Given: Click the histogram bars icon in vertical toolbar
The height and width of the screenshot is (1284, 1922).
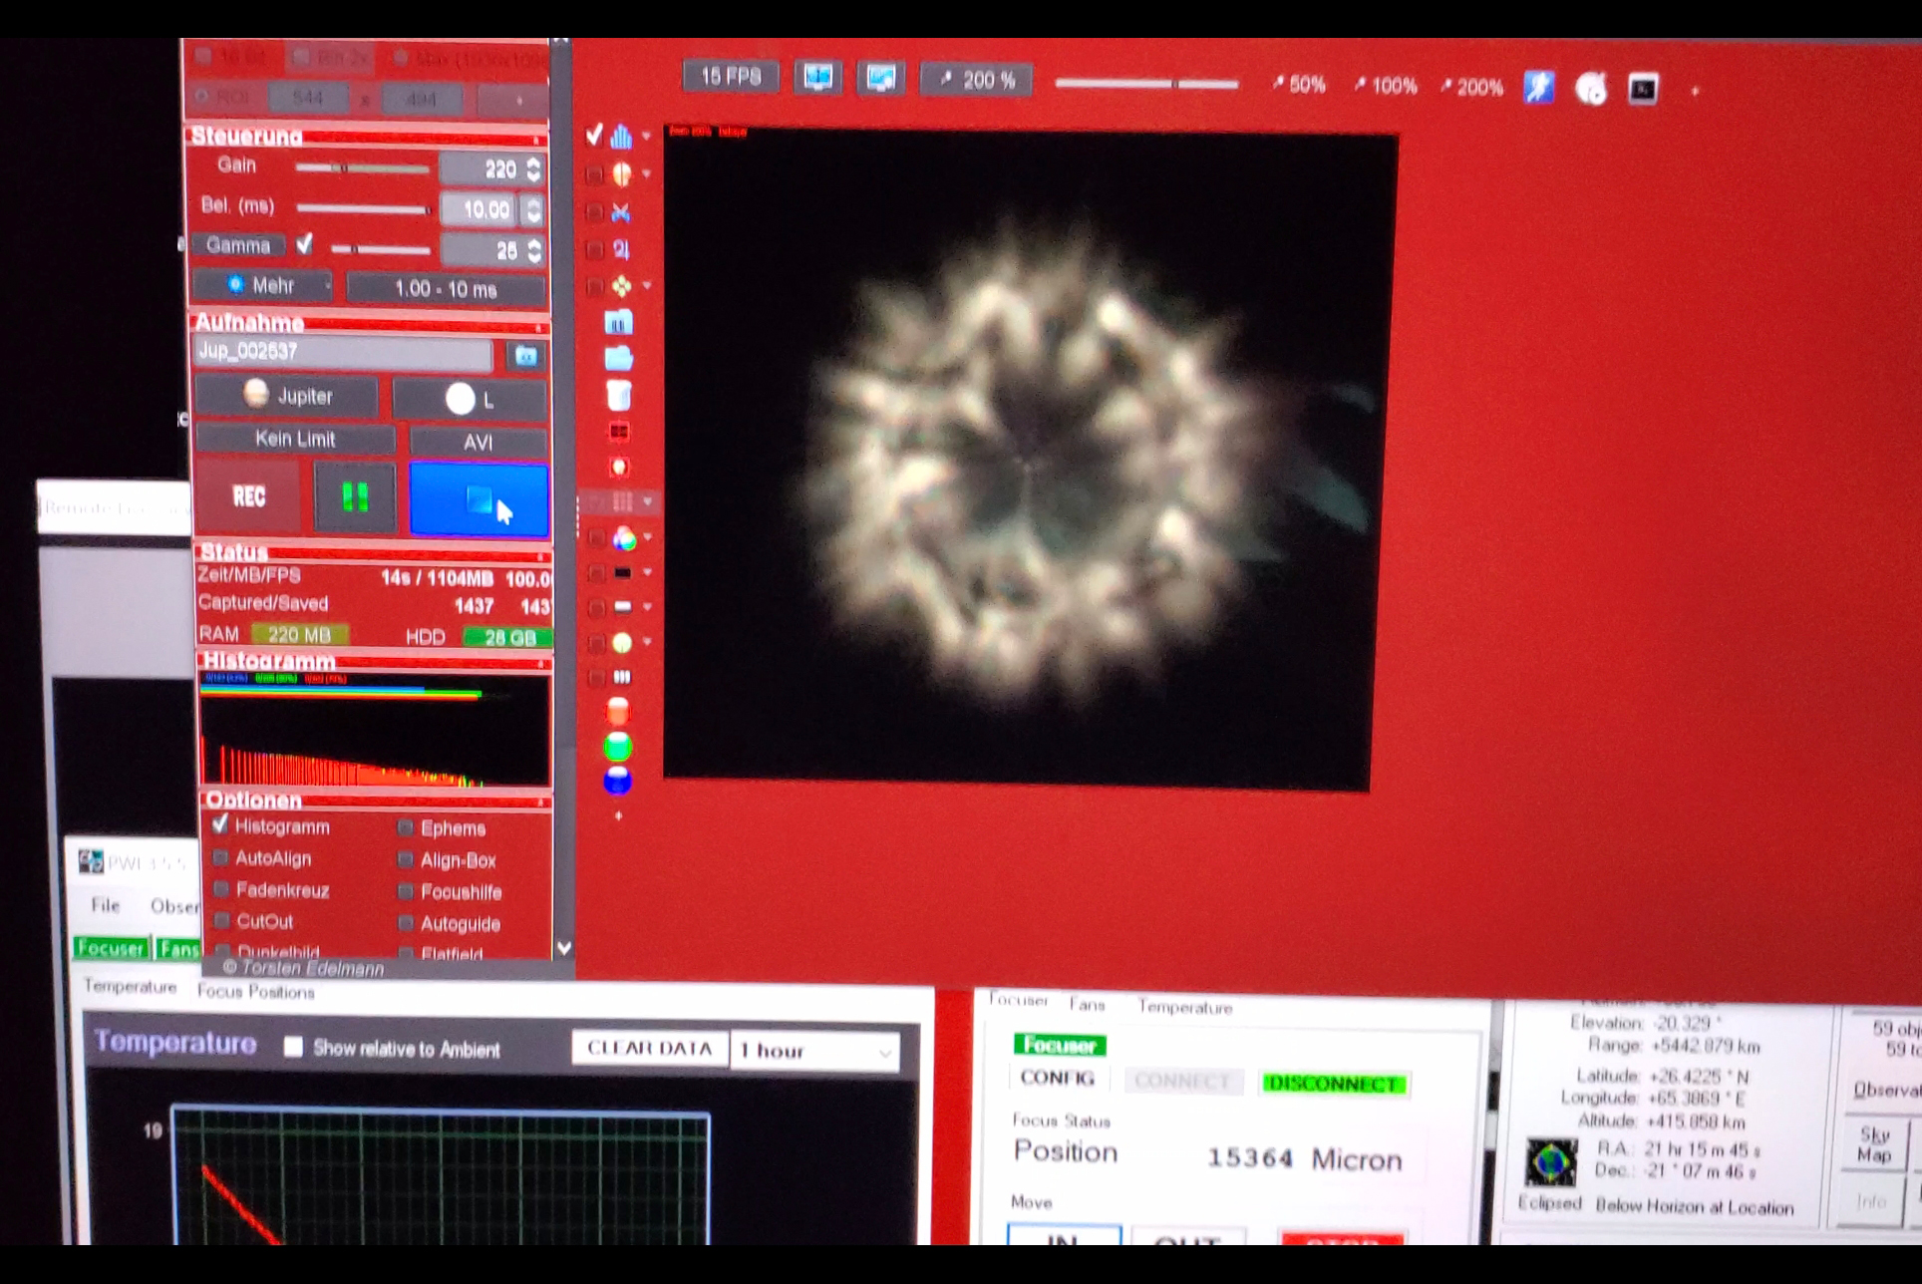Looking at the screenshot, I should [x=621, y=136].
